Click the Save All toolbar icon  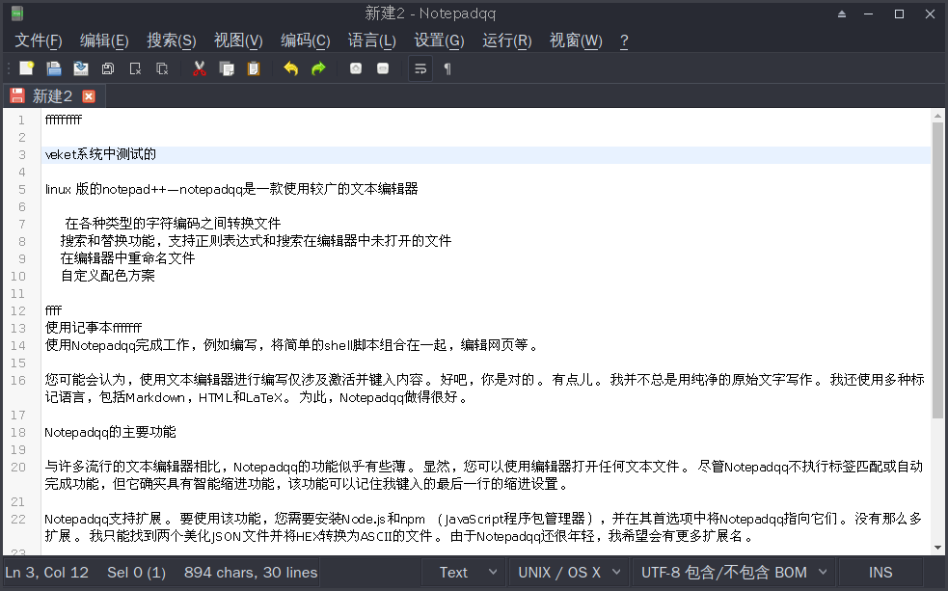coord(108,68)
